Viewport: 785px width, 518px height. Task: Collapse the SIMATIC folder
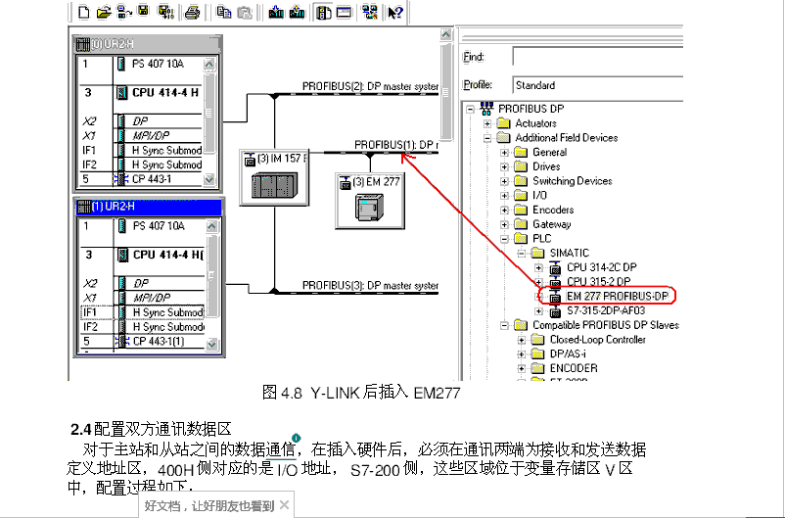tap(521, 254)
